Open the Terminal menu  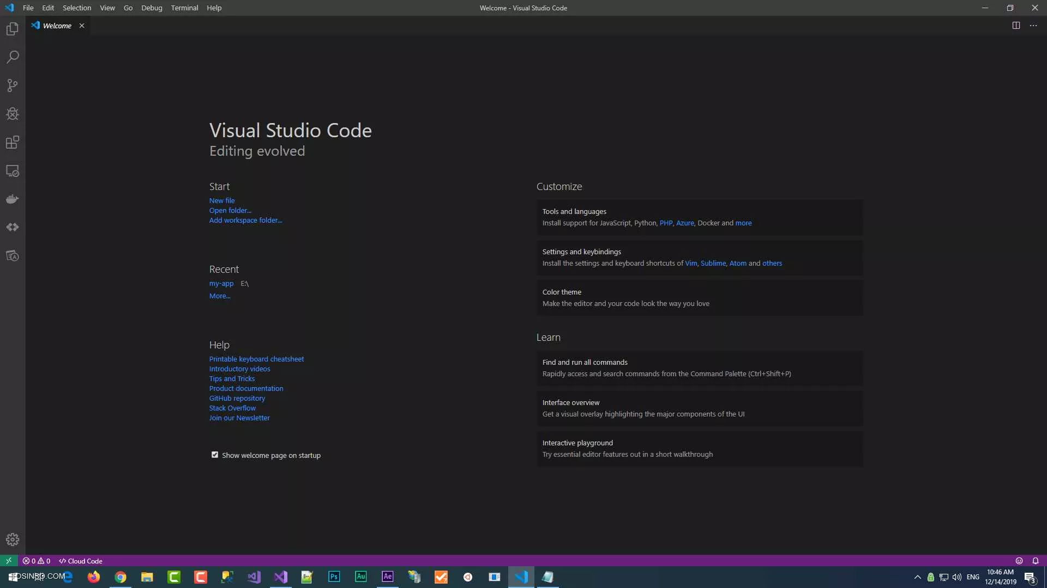click(x=184, y=8)
